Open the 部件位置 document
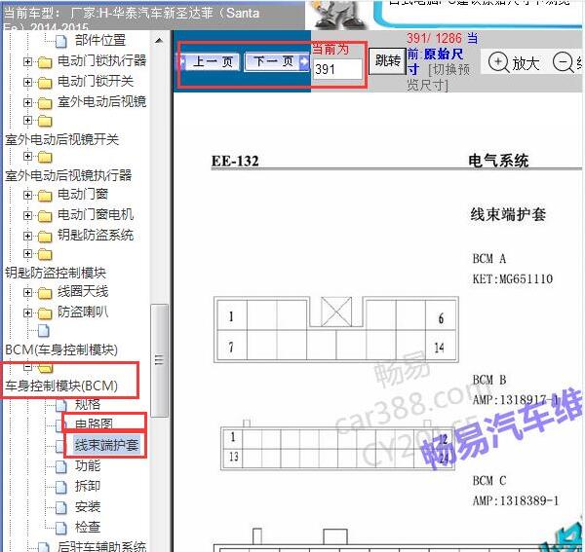The image size is (585, 552). (100, 40)
